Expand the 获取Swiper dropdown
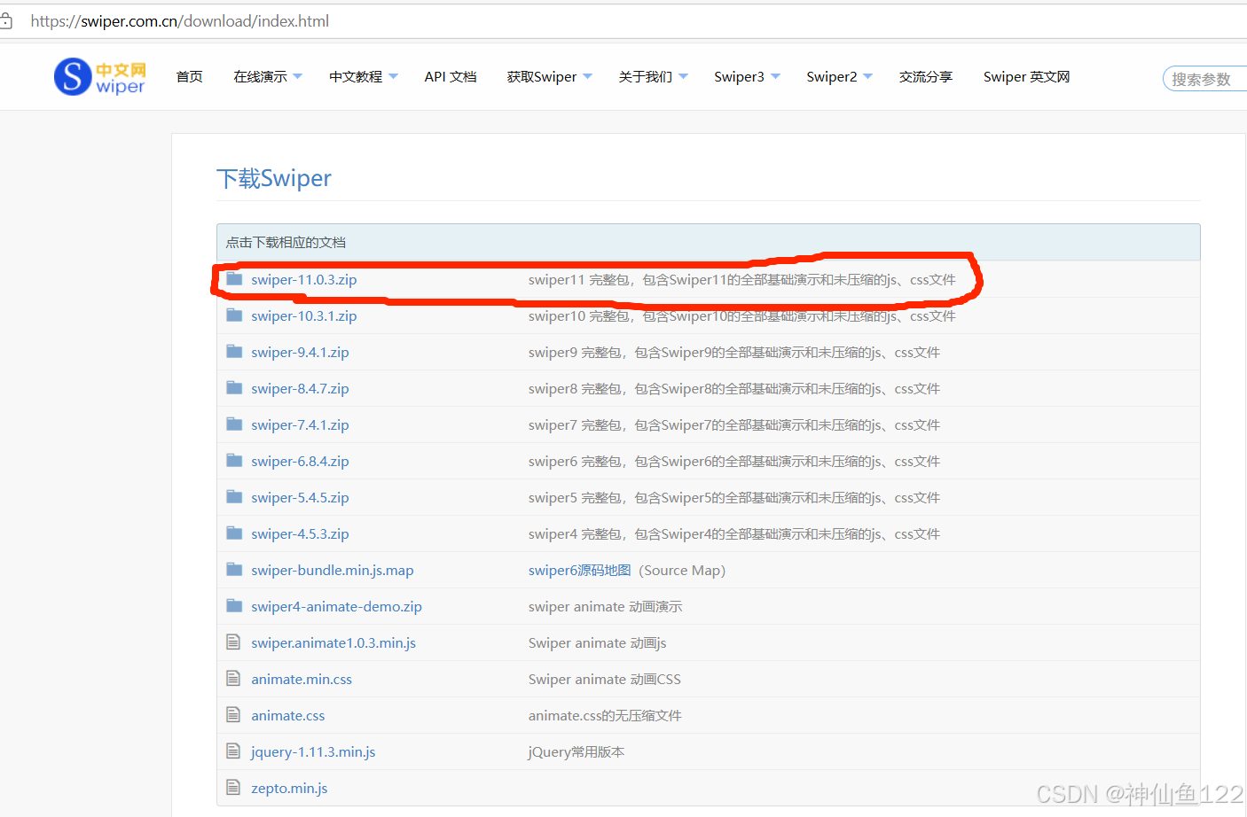Screen dimensions: 1247x817 tap(548, 76)
